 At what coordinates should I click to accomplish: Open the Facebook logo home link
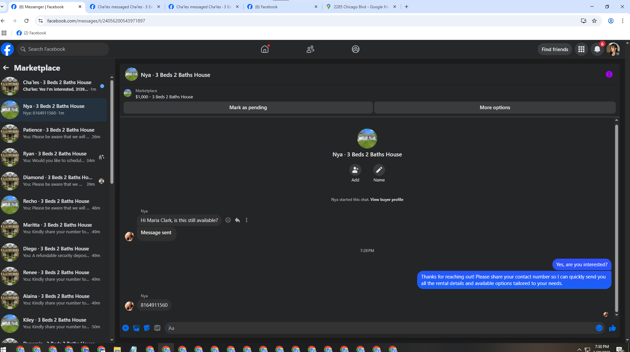(7, 49)
